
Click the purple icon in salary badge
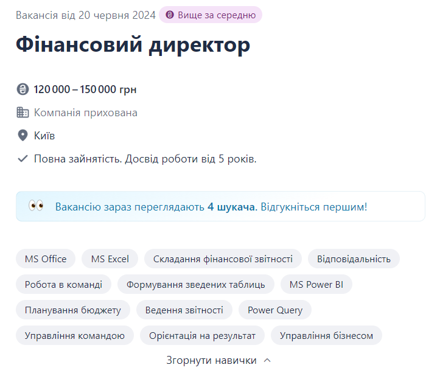tap(170, 15)
